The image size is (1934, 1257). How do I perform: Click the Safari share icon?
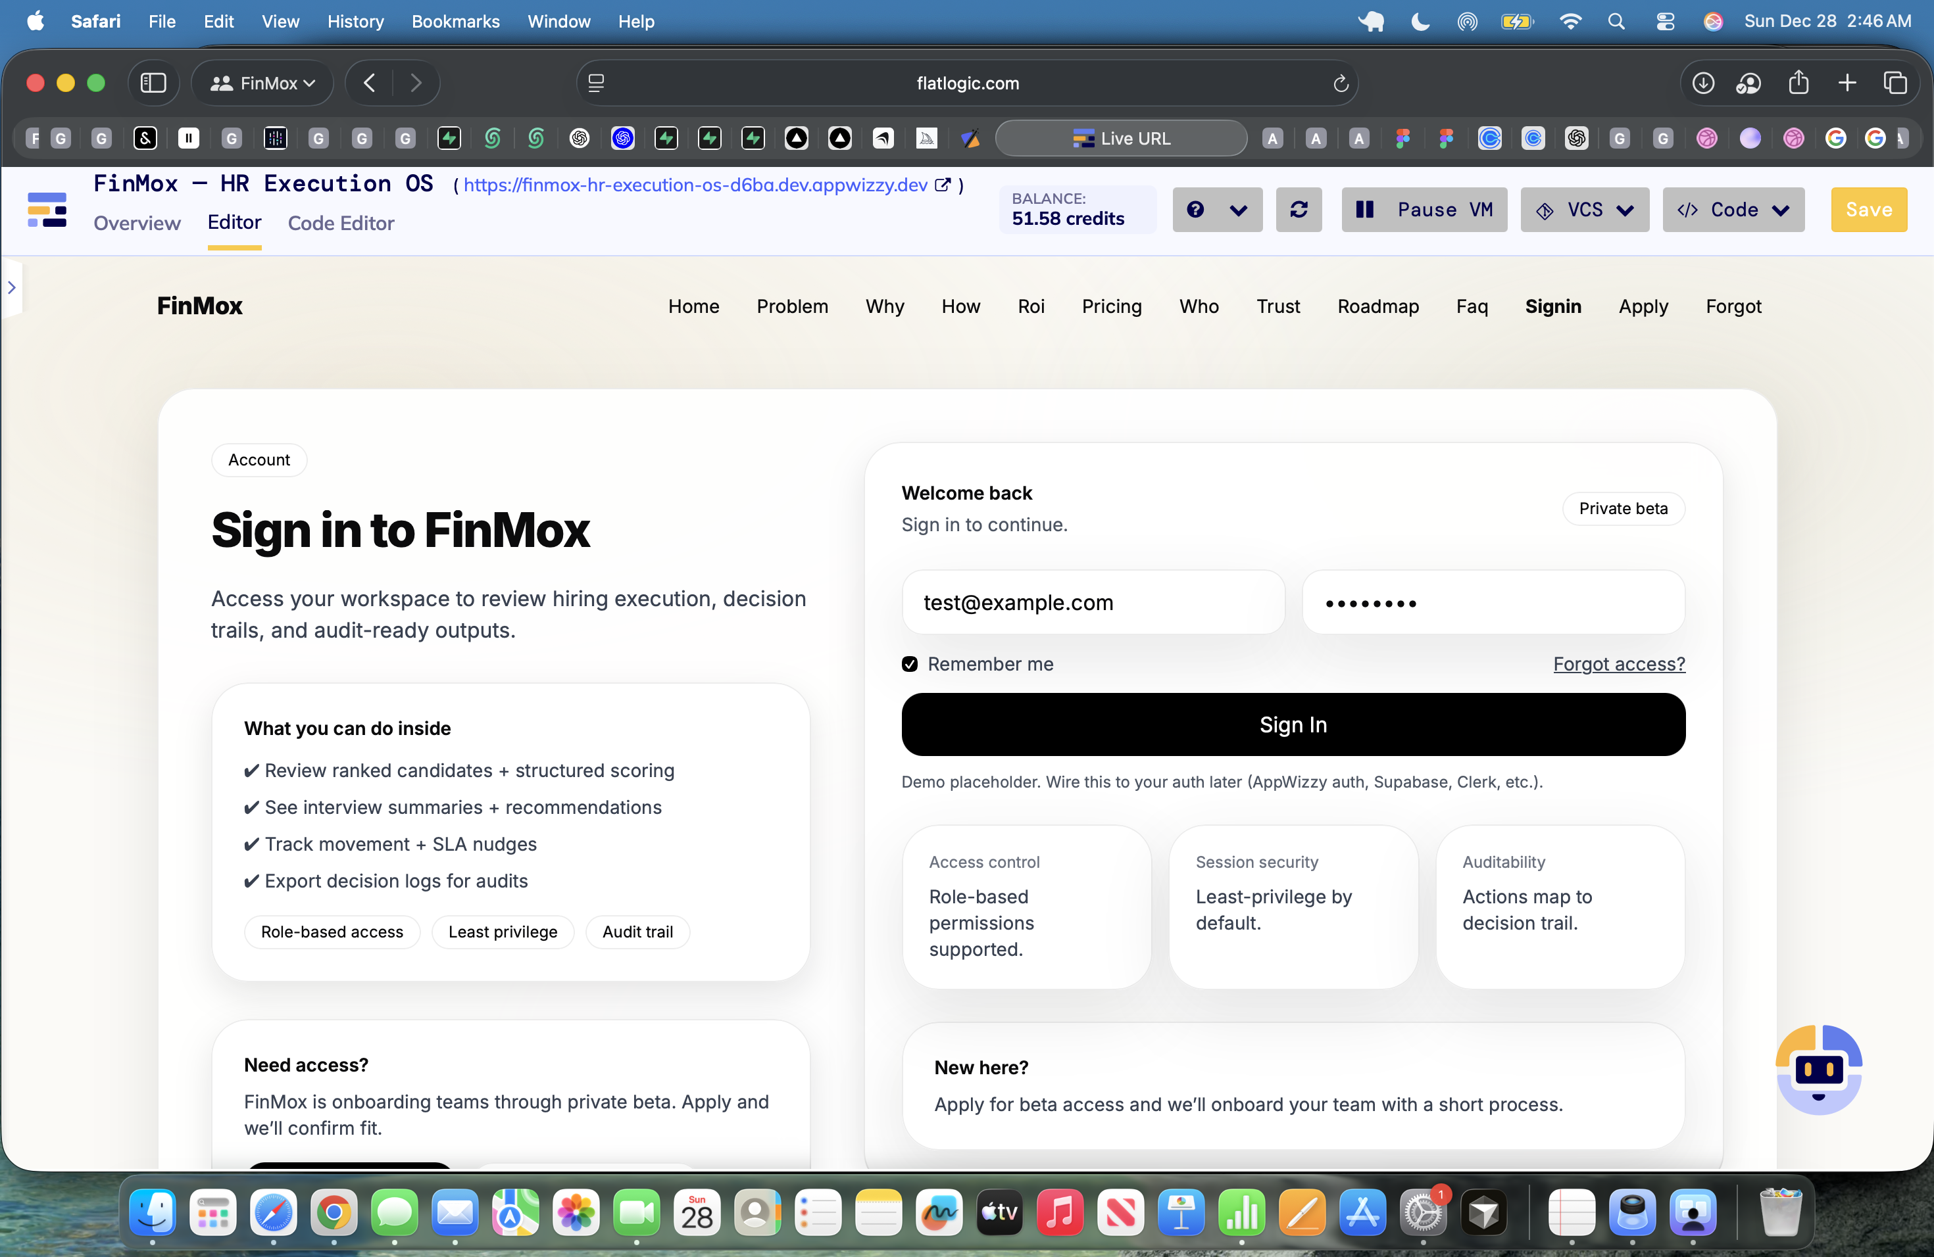coord(1798,83)
